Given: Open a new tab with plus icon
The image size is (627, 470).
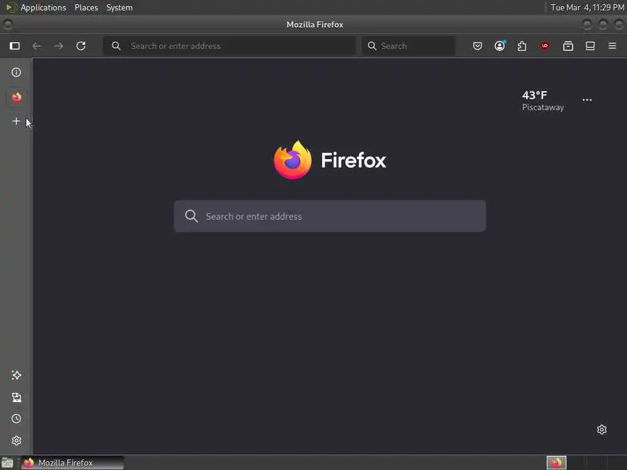Looking at the screenshot, I should [16, 121].
